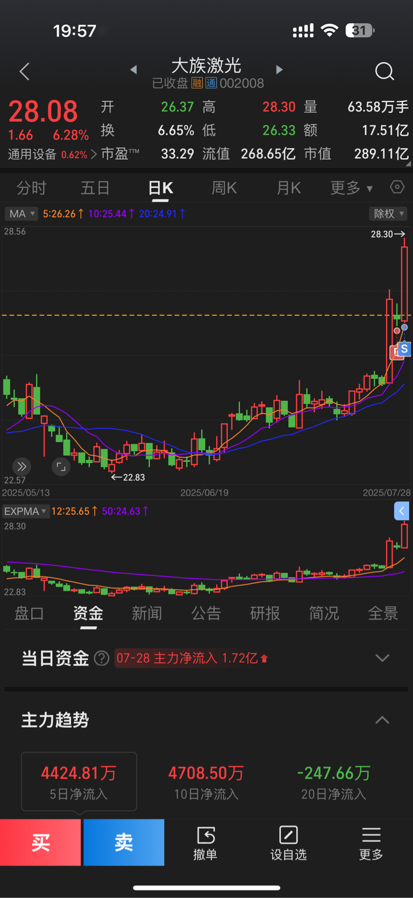Viewport: 413px width, 898px height.
Task: Open the 更多 chart period dropdown
Action: point(351,188)
